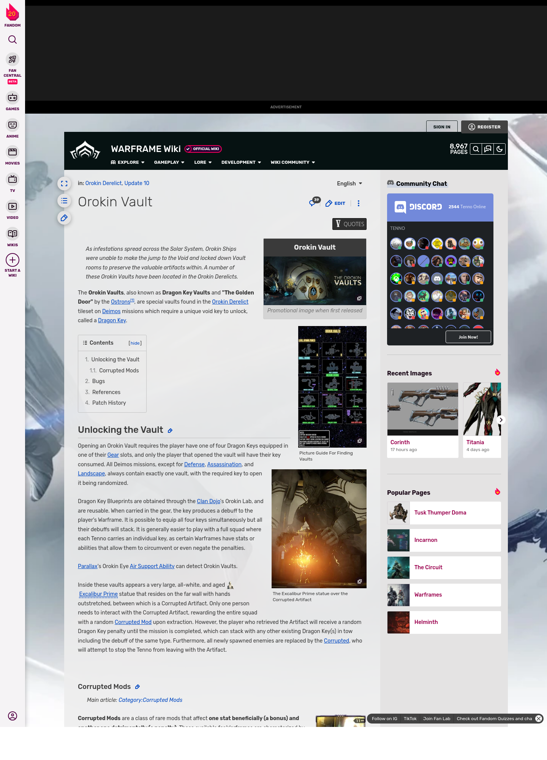Follow the Update 10 category link

(x=137, y=183)
